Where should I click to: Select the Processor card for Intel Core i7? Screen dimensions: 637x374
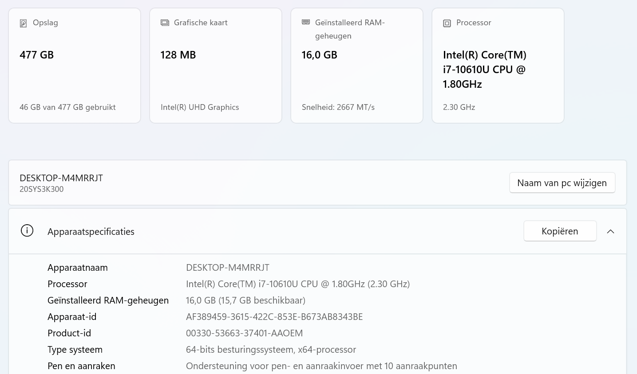coord(498,65)
